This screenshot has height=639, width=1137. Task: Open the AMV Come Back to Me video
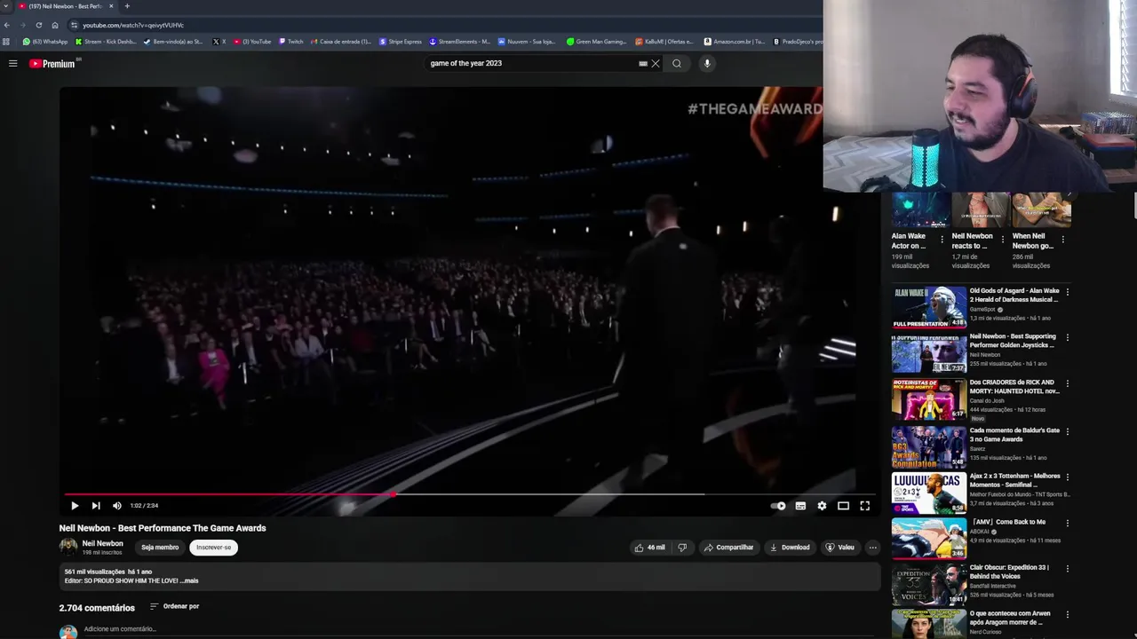[1007, 522]
